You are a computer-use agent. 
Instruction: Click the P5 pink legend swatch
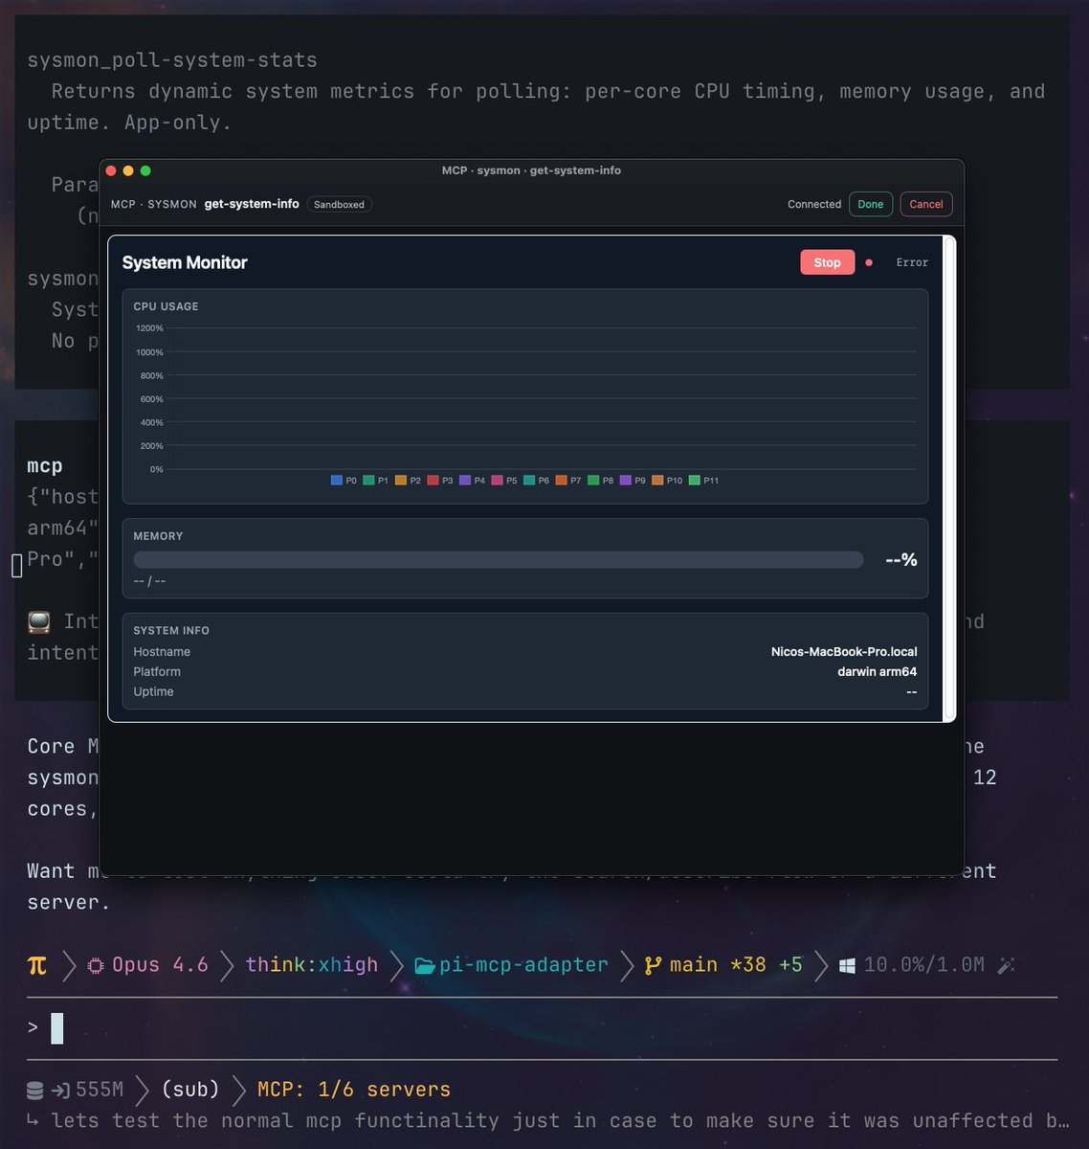click(498, 480)
